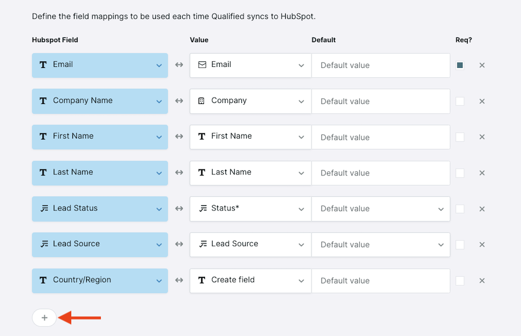Click default value input for Company row
The width and height of the screenshot is (521, 336).
(381, 101)
